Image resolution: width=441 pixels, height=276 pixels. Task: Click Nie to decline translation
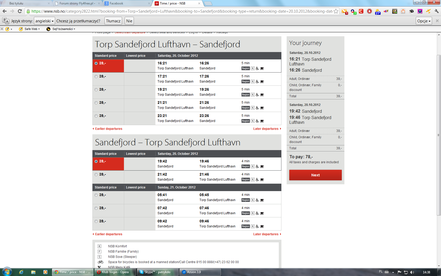tap(129, 21)
